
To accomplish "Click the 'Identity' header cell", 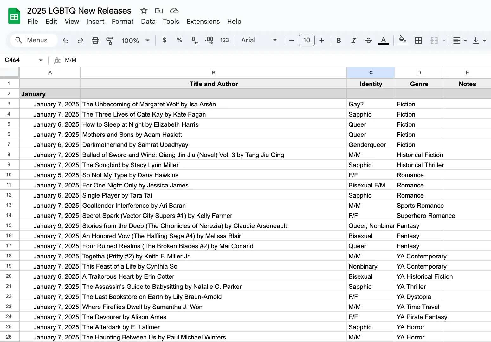I will point(371,84).
